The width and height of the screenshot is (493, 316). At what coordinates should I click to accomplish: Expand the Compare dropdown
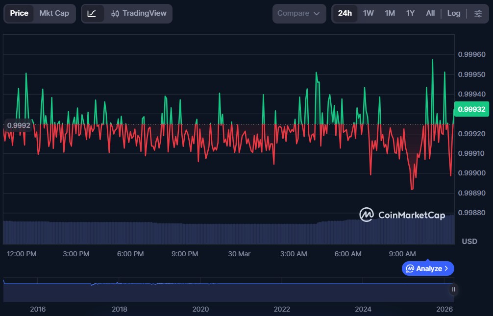coord(298,13)
